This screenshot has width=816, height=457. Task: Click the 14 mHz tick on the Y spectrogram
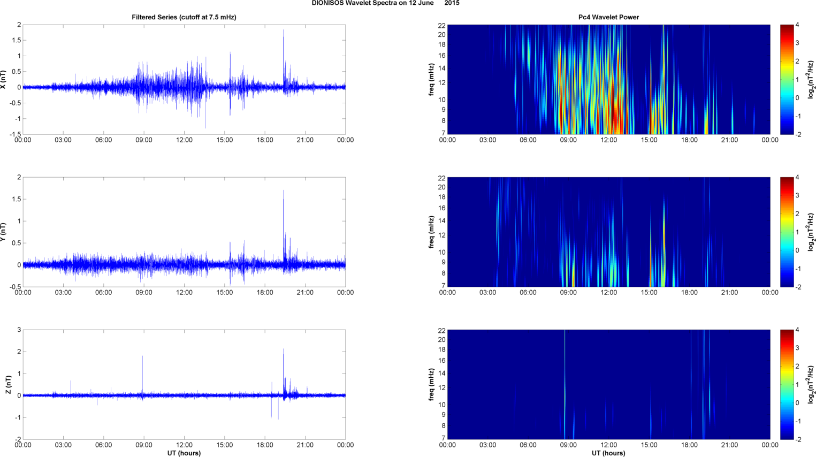tap(442, 221)
